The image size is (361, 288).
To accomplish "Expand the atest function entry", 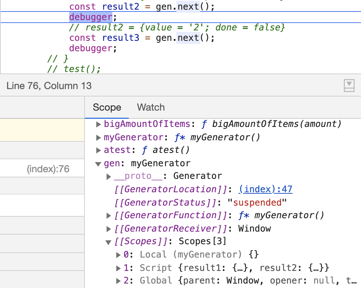I will tap(98, 150).
